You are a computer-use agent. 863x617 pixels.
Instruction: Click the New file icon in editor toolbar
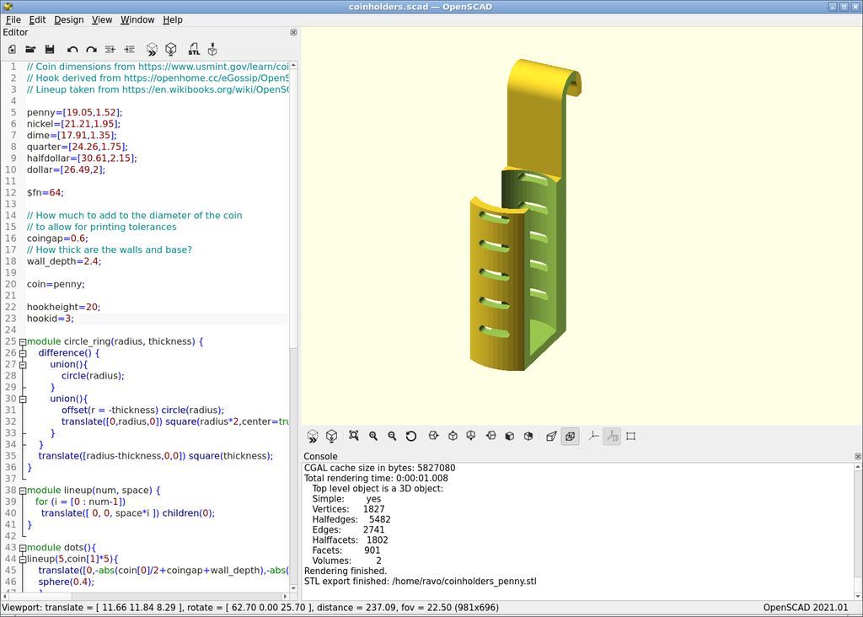[x=12, y=50]
